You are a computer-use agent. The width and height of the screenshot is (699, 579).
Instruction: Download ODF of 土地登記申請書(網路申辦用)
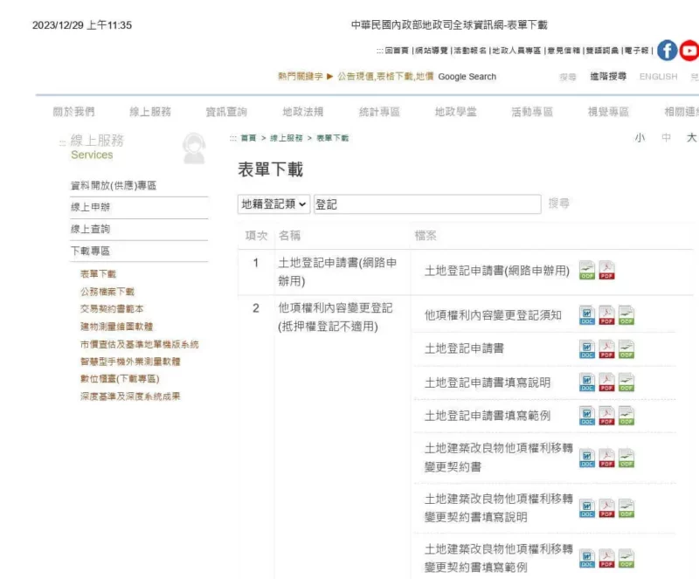click(x=587, y=271)
